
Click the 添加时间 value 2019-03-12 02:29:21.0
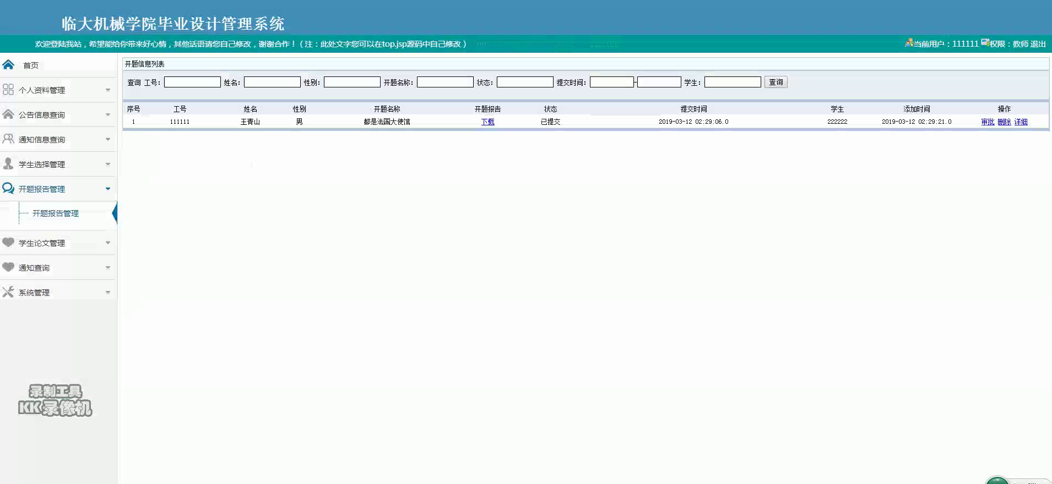point(917,122)
